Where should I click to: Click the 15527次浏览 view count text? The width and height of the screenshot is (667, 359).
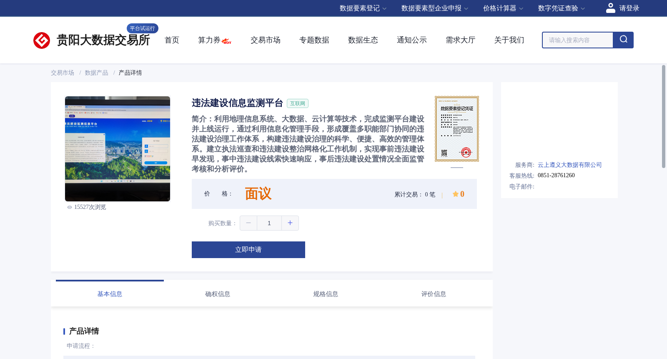click(x=90, y=207)
